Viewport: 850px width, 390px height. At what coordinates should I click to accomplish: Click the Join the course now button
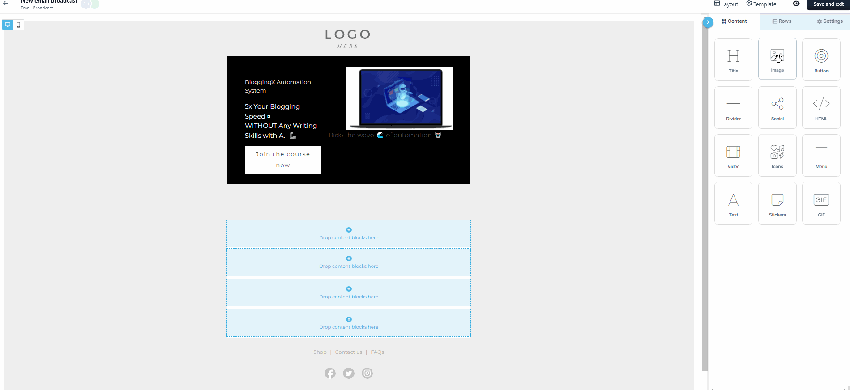(283, 160)
